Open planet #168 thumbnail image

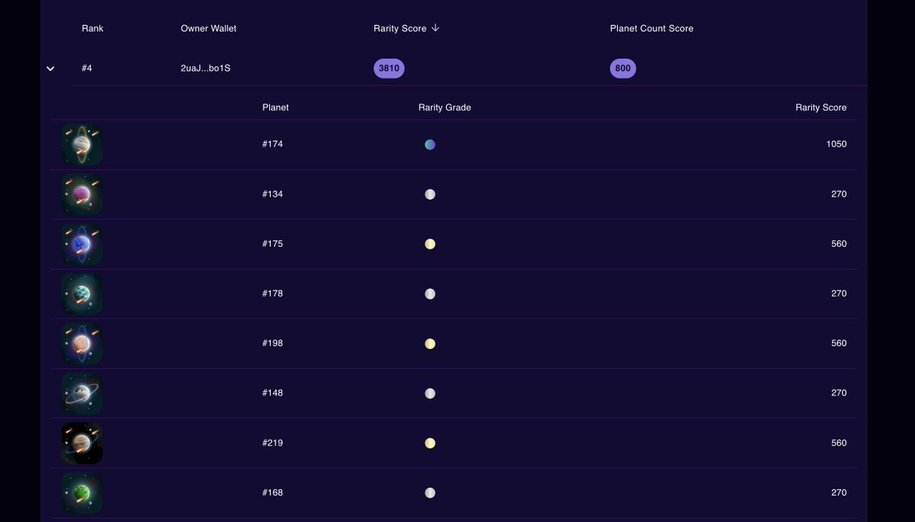click(82, 493)
